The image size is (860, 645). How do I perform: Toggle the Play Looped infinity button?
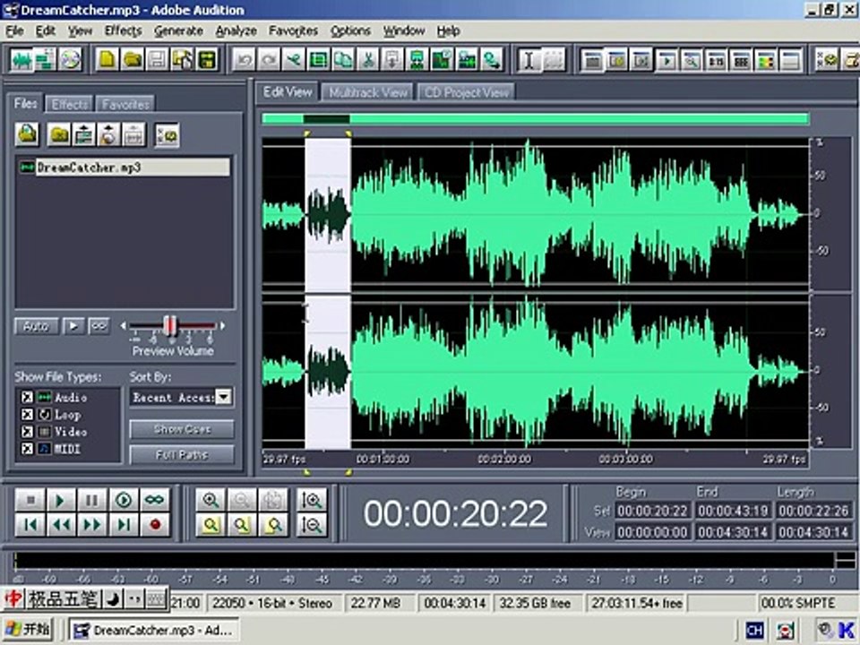[155, 500]
